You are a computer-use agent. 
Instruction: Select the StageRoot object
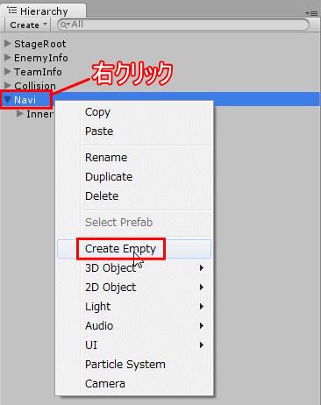(x=40, y=44)
